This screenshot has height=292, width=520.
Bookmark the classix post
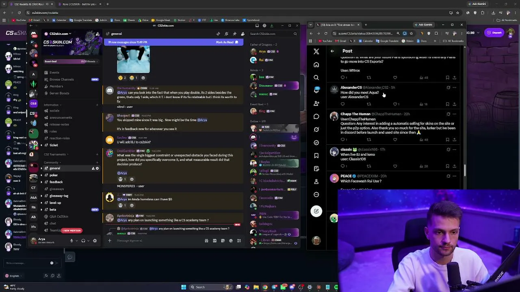pos(448,166)
